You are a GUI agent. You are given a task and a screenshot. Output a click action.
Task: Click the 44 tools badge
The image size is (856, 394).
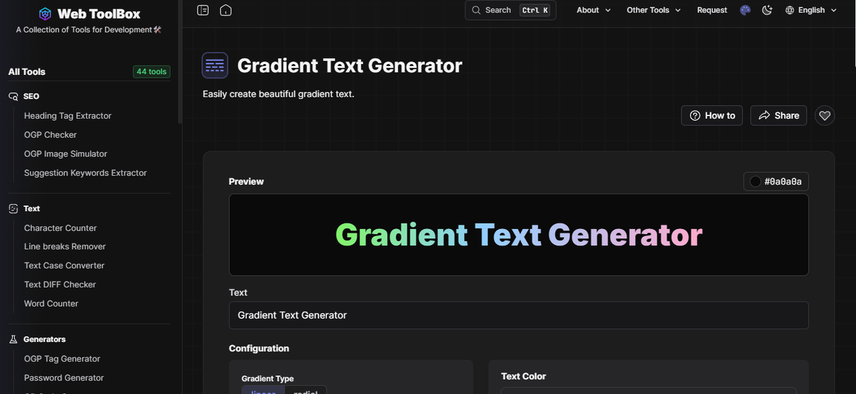click(151, 71)
